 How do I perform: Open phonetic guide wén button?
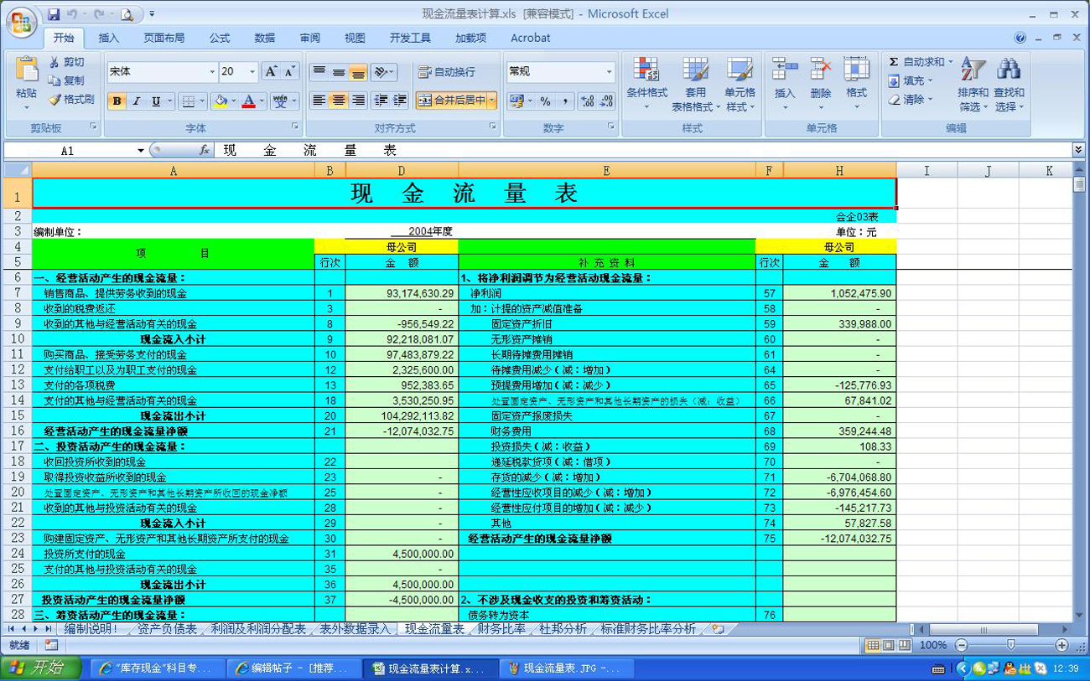[x=281, y=101]
